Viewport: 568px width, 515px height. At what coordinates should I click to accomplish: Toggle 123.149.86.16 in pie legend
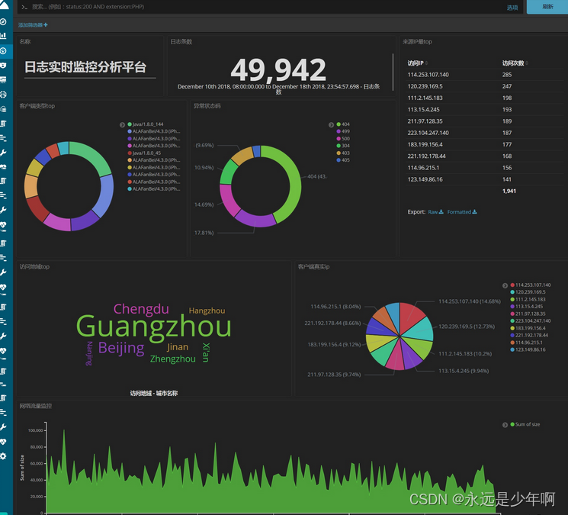tap(528, 349)
